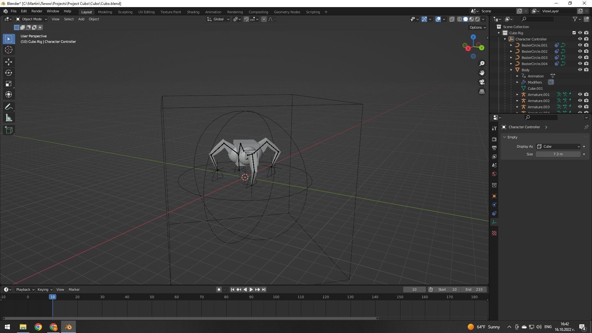Activate the Scale tool

click(x=9, y=84)
